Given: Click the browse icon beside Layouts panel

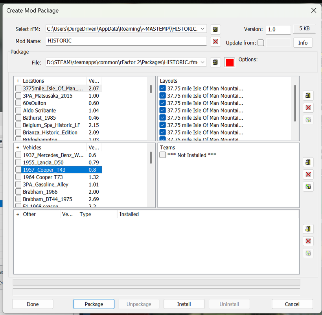Looking at the screenshot, I should (308, 96).
